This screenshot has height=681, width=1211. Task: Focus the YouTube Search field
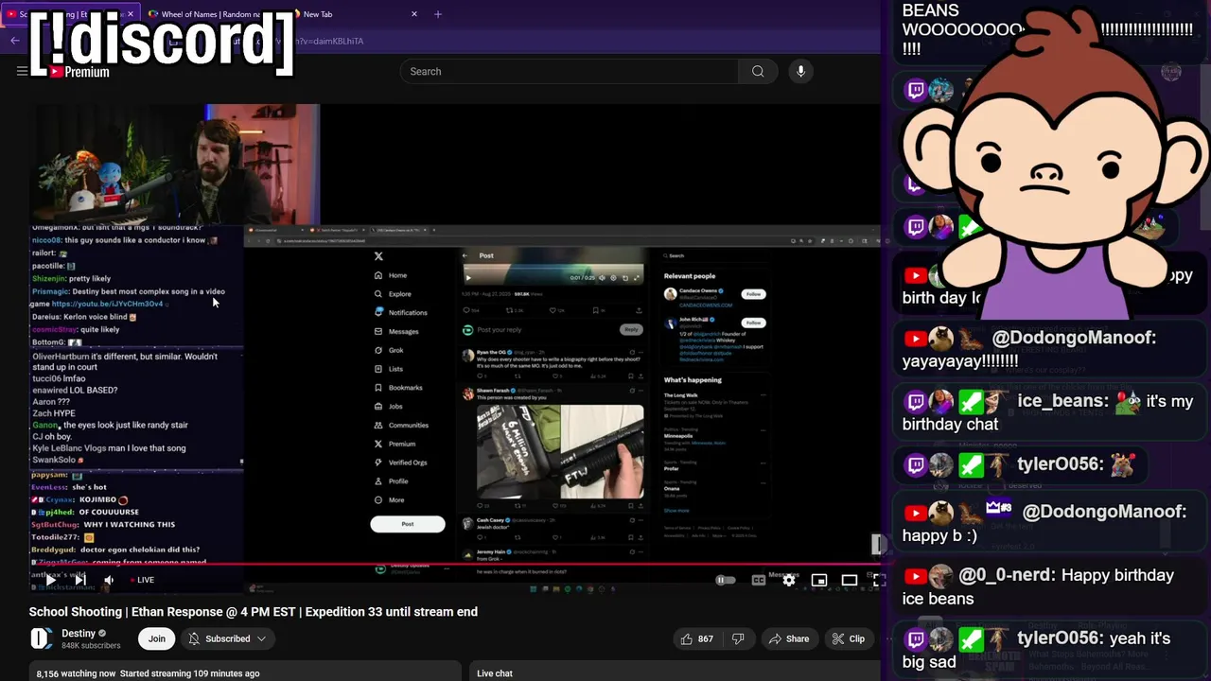[569, 71]
